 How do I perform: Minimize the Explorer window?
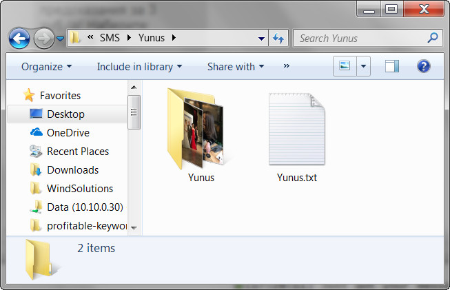[369, 9]
